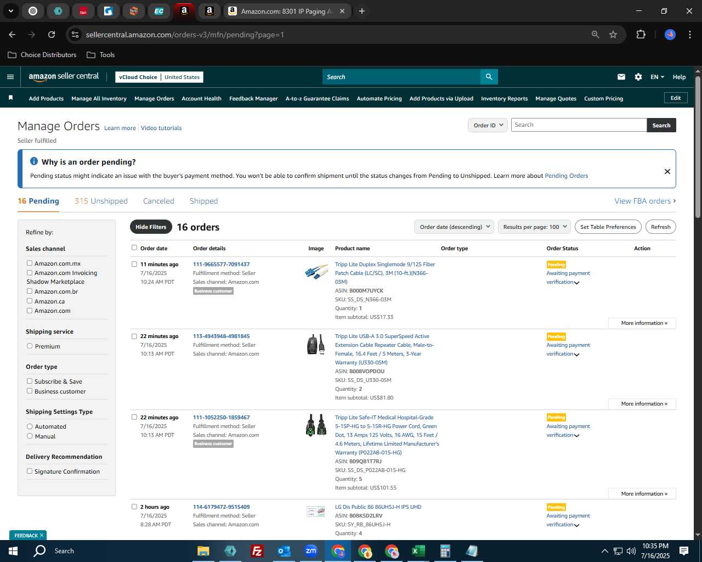
Task: Open Feedback Manager menu item
Action: (253, 99)
